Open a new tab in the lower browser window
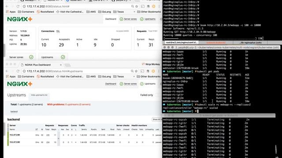282x158 pixels. click(x=67, y=65)
